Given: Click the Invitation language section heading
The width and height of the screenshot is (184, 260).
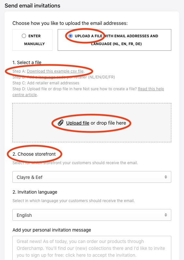Looking at the screenshot, I should [35, 192].
